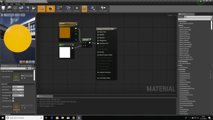Open the details view options eye icon
The width and height of the screenshot is (213, 120).
point(33,68)
